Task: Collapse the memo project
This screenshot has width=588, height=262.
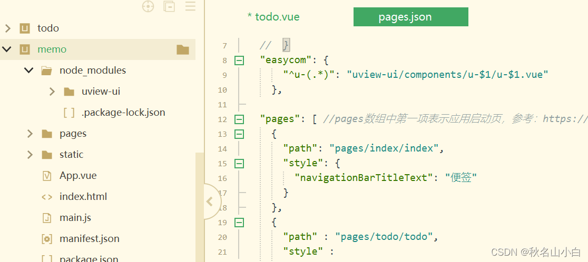Action: [7, 49]
